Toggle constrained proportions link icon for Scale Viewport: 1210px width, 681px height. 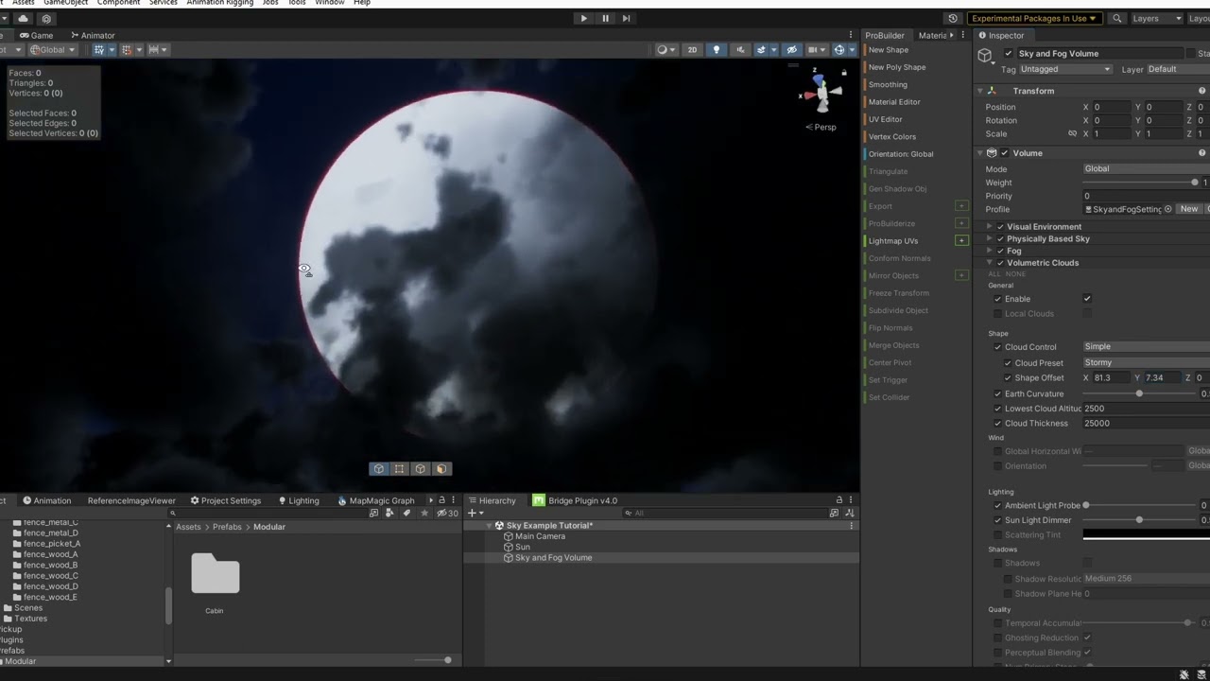pyautogui.click(x=1072, y=133)
